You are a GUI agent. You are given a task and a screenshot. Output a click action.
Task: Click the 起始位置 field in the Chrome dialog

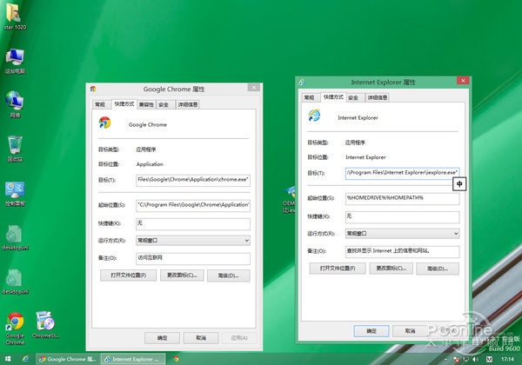click(193, 205)
